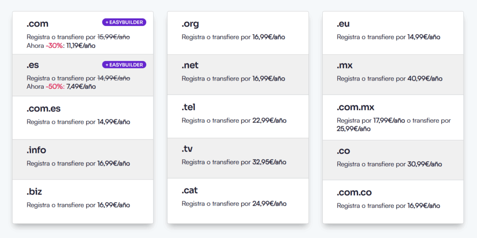Click the EasyBuilder badge on .com
Viewport: 477px width, 238px height.
point(124,22)
